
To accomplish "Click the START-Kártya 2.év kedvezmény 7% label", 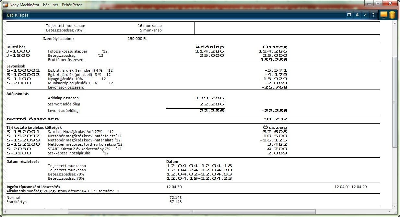I will pyautogui.click(x=79, y=149).
